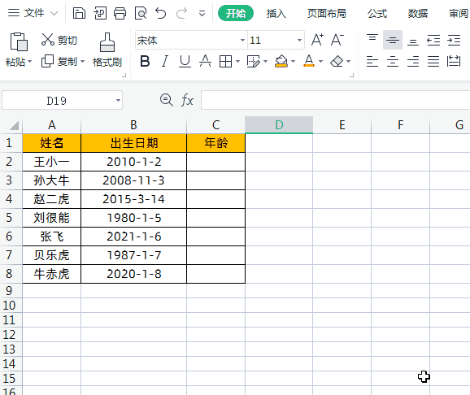This screenshot has height=395, width=470.
Task: Click 剪切 (Cut) button
Action: (59, 40)
